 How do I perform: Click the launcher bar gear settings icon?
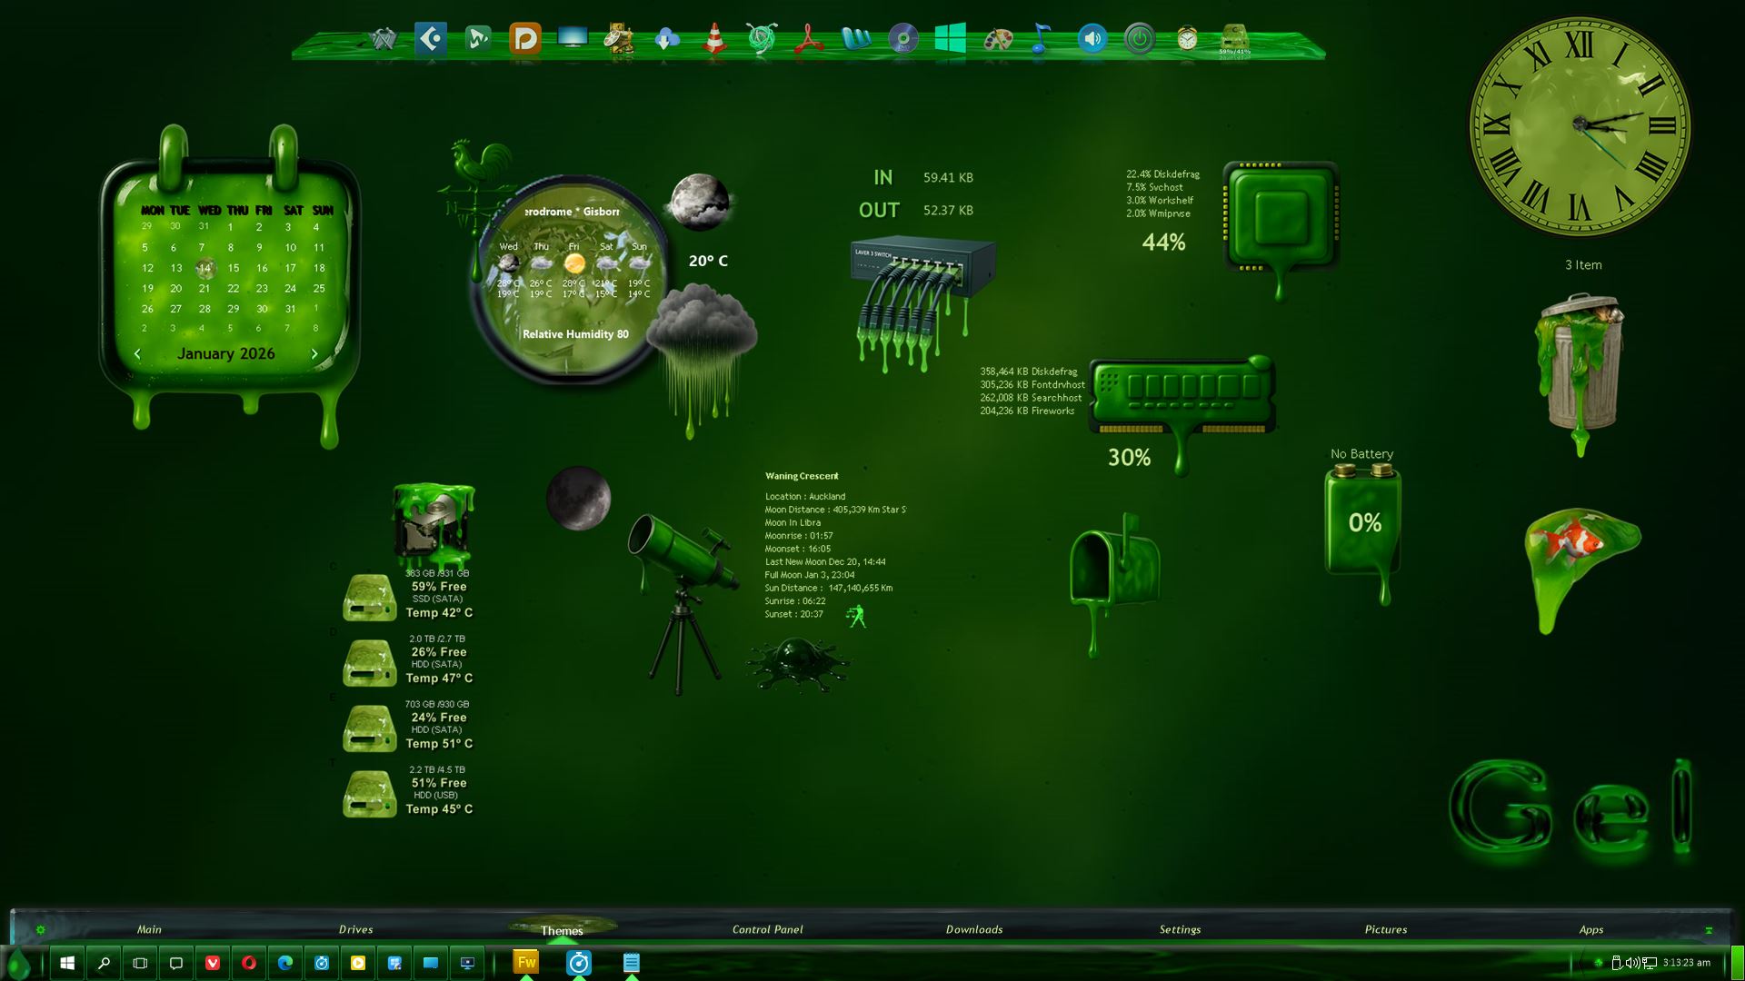tap(40, 929)
